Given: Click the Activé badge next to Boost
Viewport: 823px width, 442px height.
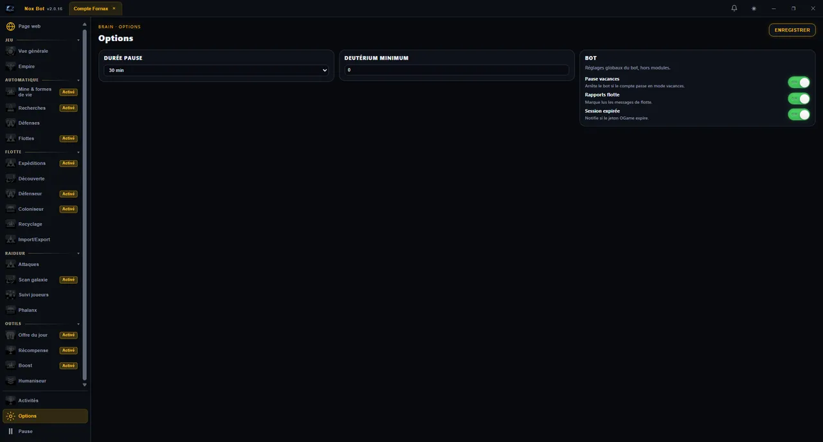Looking at the screenshot, I should pos(69,366).
